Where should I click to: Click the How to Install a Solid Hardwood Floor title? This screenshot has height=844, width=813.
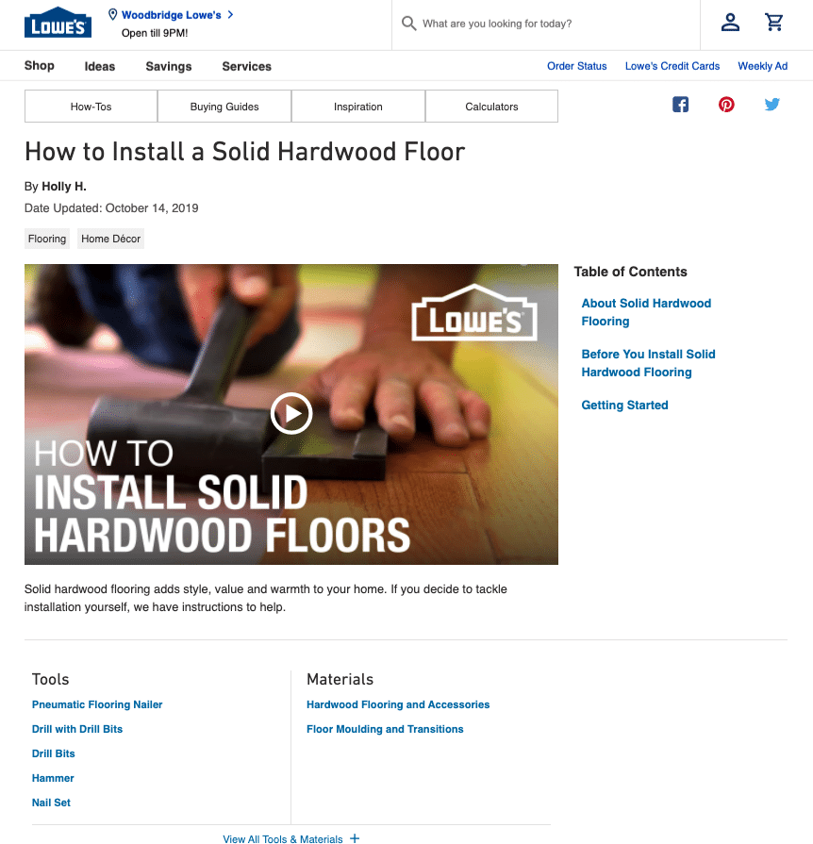pyautogui.click(x=245, y=151)
